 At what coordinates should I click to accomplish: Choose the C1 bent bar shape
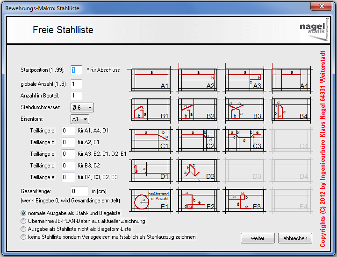point(151,139)
